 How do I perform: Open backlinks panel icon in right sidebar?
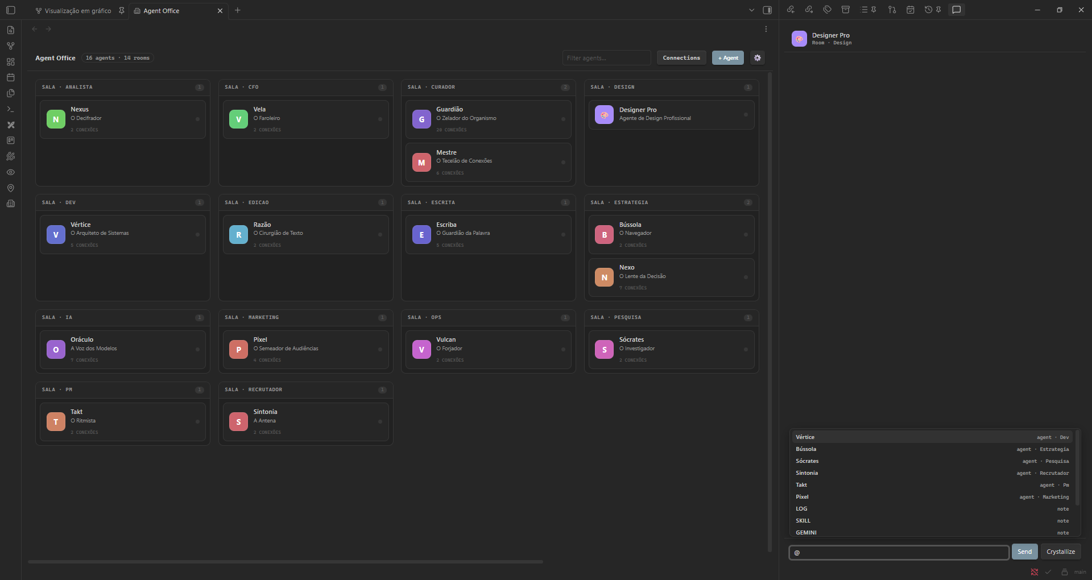coord(791,10)
